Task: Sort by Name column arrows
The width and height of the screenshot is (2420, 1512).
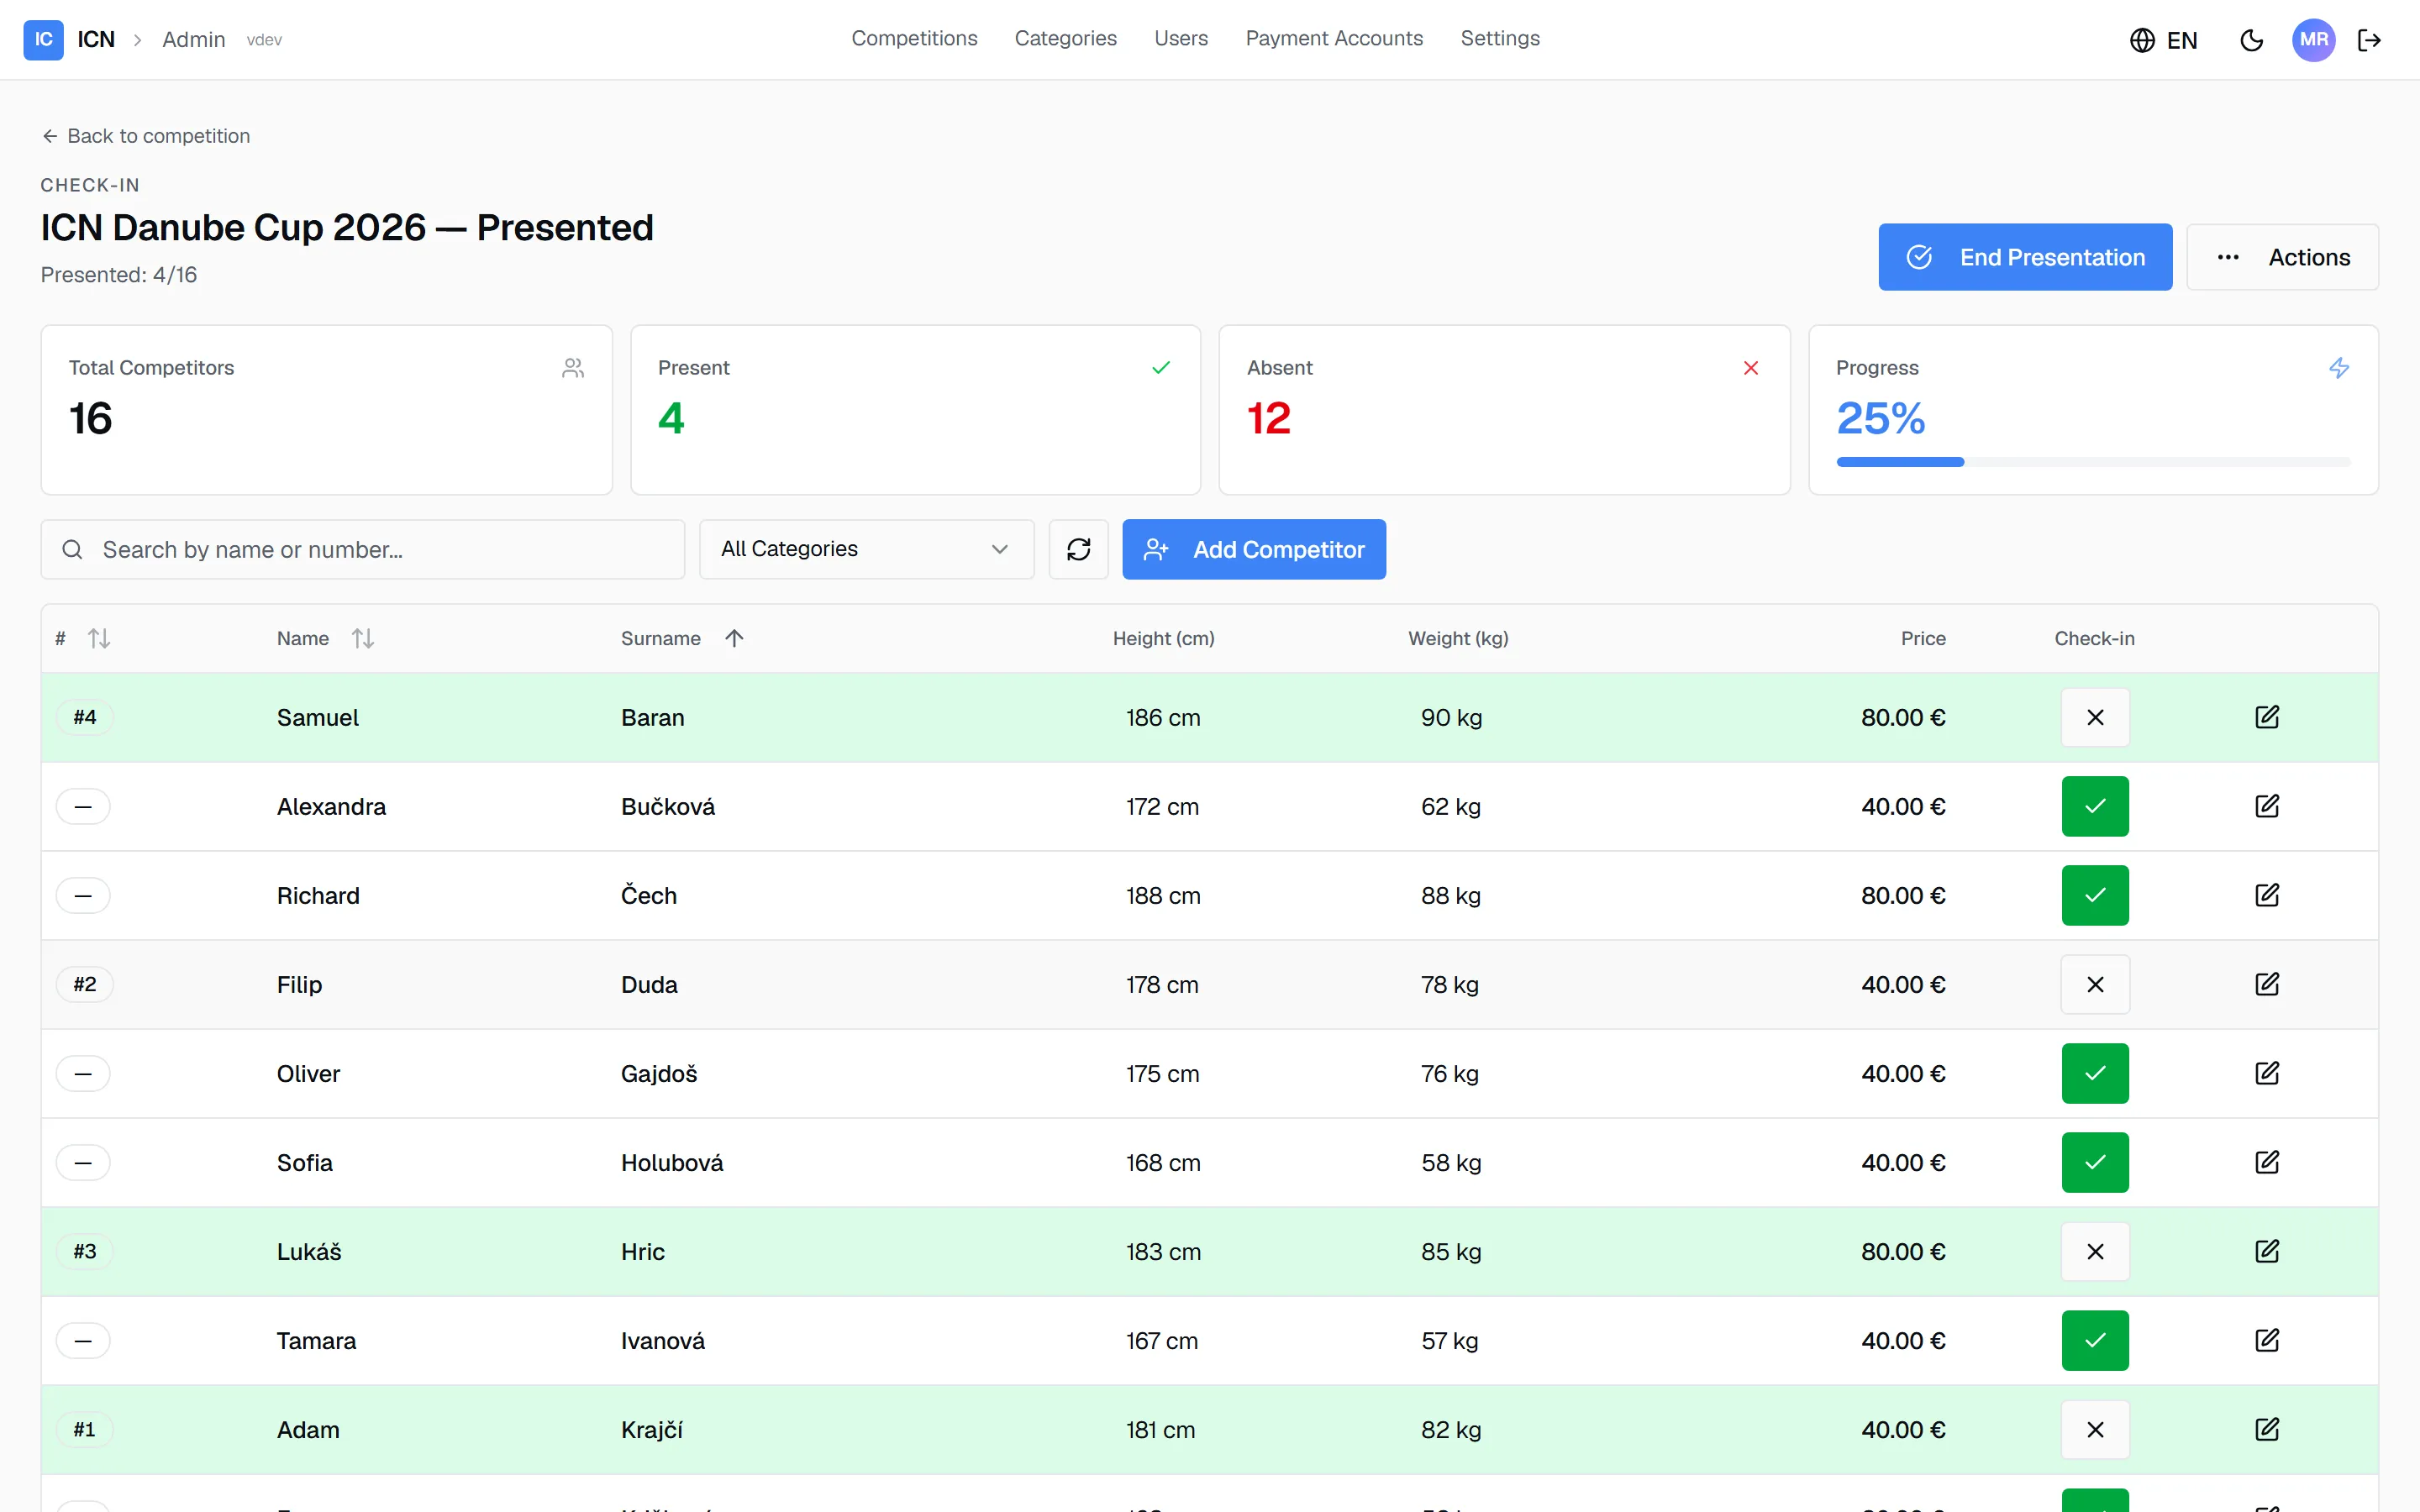Action: pos(363,638)
